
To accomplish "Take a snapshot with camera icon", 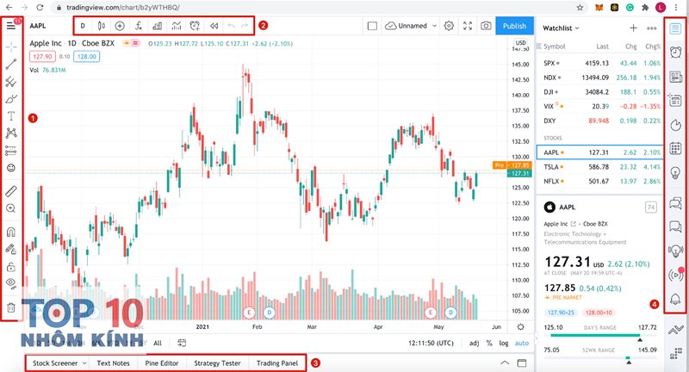I will (486, 26).
